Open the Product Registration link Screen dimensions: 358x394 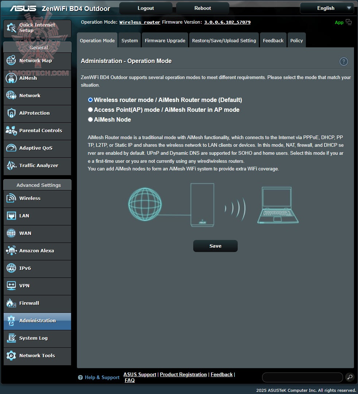(x=183, y=374)
